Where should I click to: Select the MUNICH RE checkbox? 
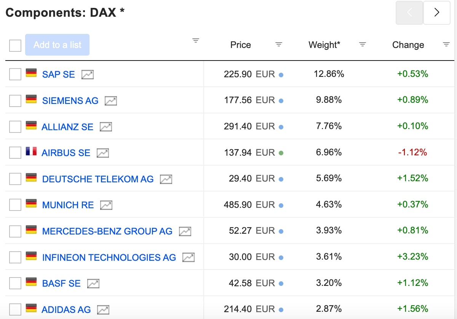15,205
